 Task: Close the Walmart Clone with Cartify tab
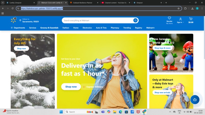[66, 3]
